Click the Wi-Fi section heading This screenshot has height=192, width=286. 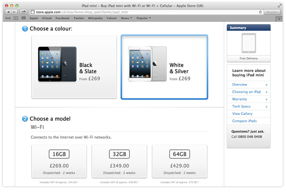coord(37,127)
